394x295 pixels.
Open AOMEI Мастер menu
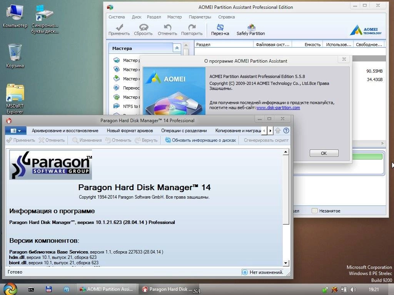(x=174, y=17)
